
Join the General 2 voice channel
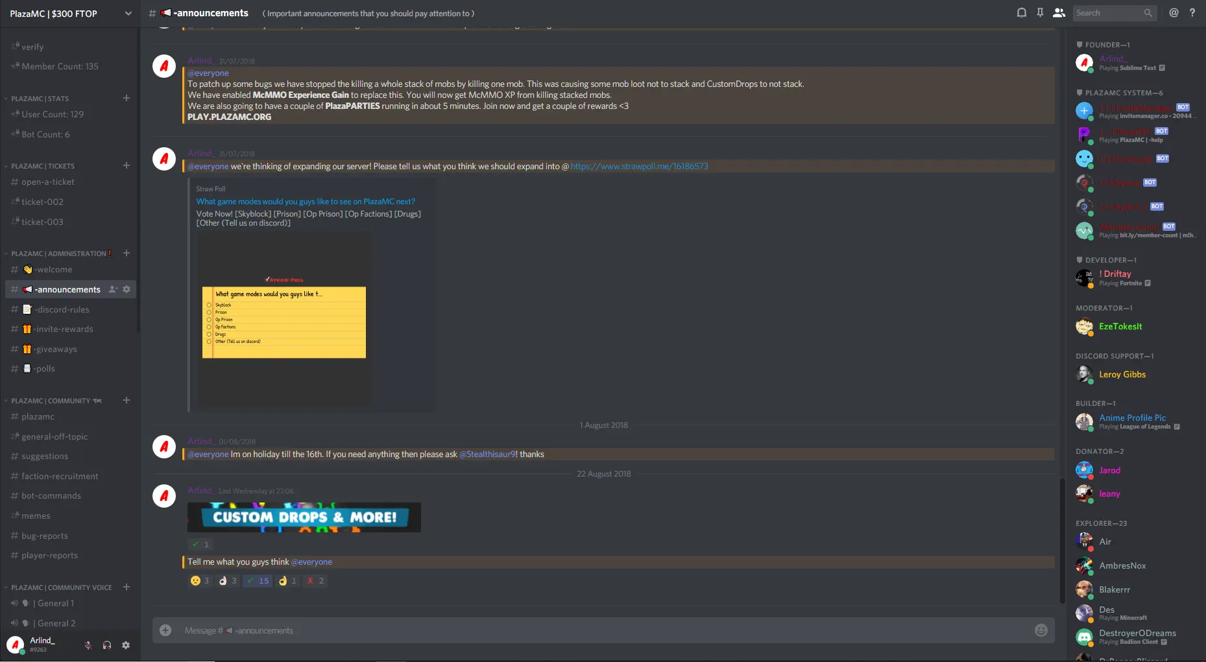70,623
